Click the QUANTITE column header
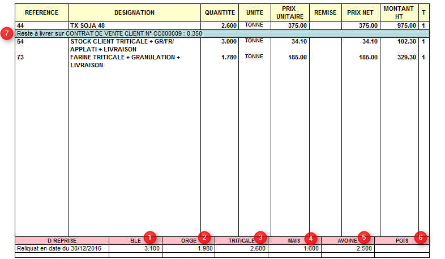The width and height of the screenshot is (445, 259). point(220,12)
